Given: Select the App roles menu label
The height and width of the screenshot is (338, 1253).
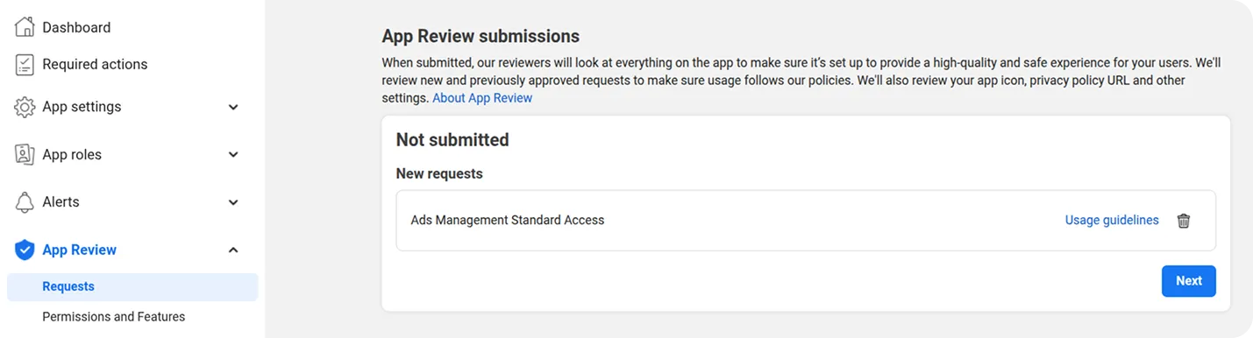Looking at the screenshot, I should point(72,154).
